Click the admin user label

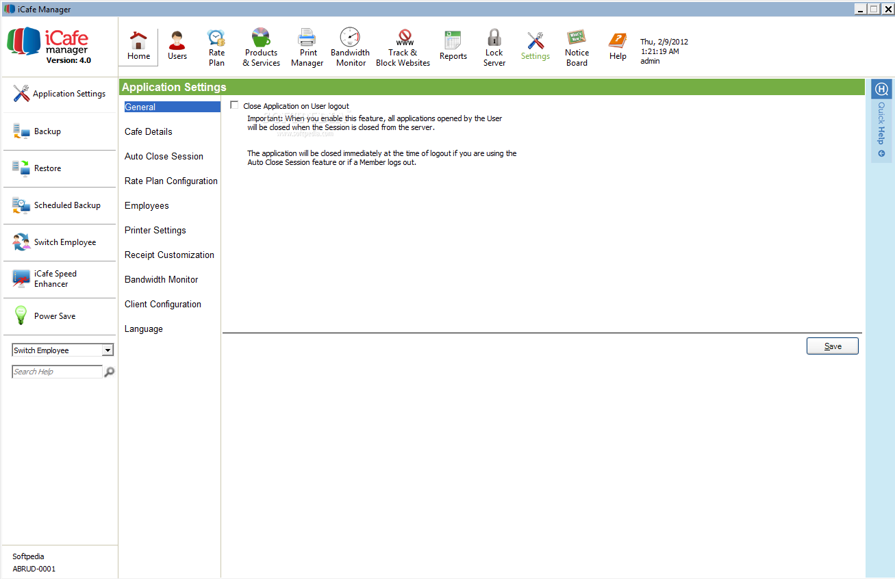651,61
